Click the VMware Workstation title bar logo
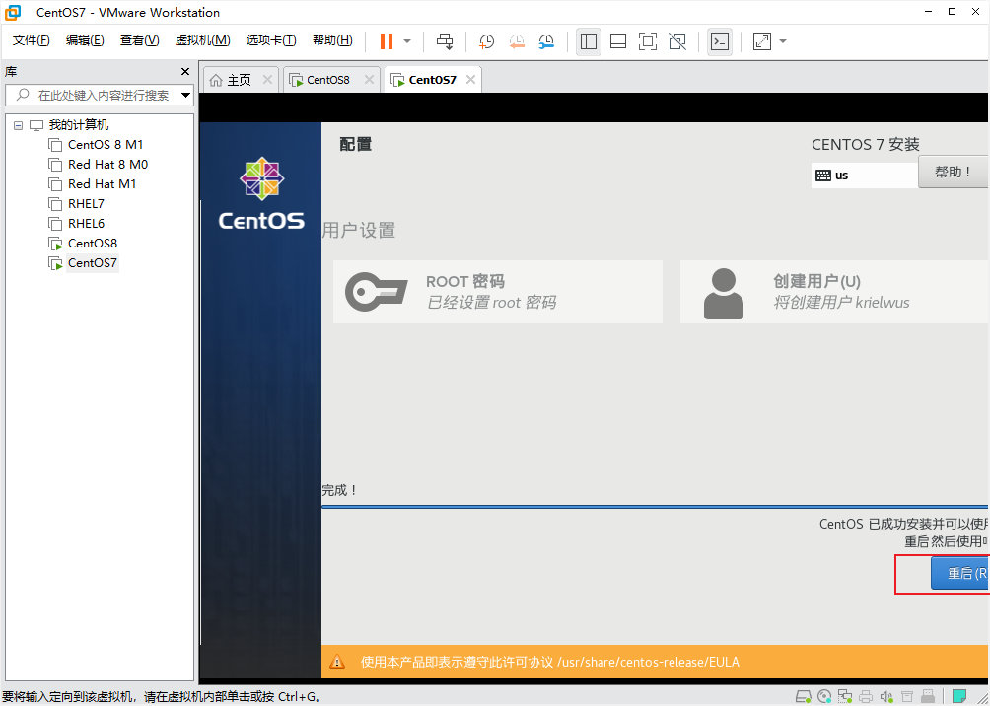The width and height of the screenshot is (990, 706). (13, 12)
